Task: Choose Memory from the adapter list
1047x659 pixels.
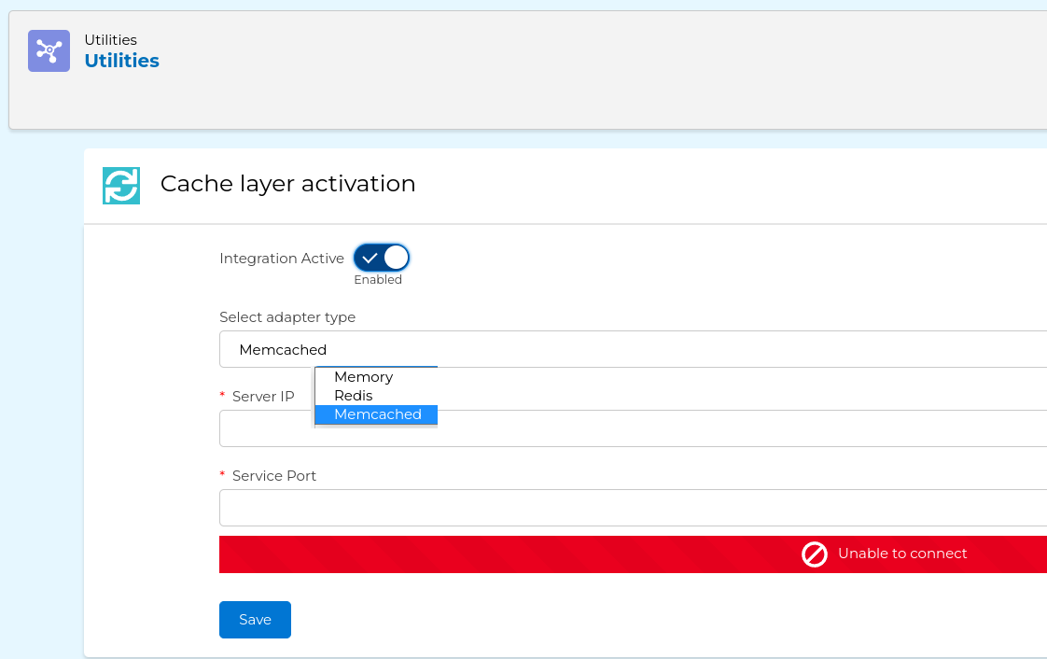Action: [x=364, y=377]
